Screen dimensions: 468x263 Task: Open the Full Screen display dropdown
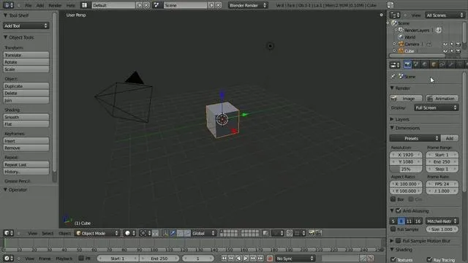tap(436, 107)
